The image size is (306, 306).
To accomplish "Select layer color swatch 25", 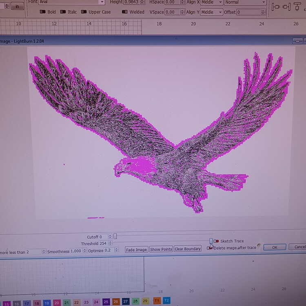I will point(106,302).
